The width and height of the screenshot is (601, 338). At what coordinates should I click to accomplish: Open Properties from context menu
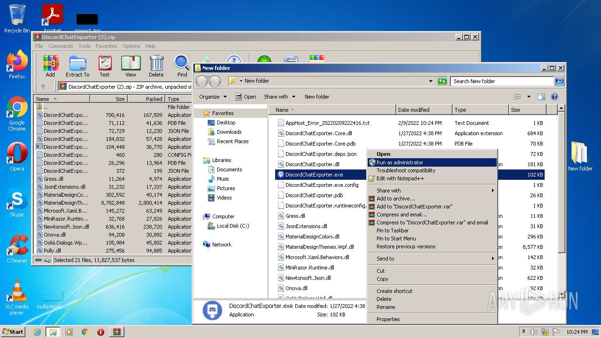click(432, 319)
